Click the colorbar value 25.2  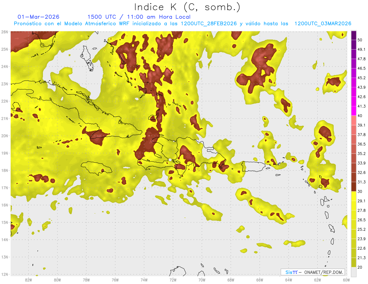pyautogui.click(x=362, y=229)
